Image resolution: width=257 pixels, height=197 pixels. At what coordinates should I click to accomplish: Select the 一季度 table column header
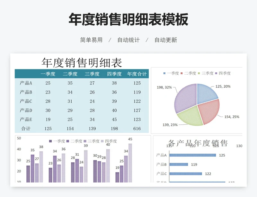click(48, 74)
